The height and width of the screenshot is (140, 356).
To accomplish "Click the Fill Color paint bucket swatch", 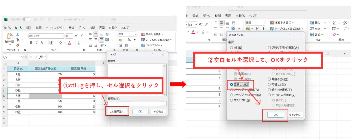I will point(61,43).
